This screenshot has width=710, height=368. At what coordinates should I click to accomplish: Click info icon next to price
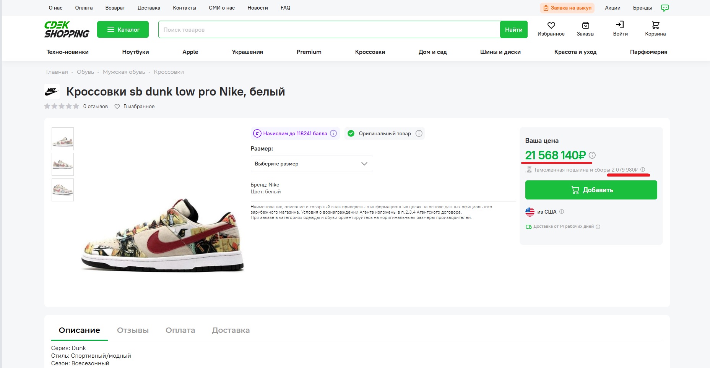point(592,155)
